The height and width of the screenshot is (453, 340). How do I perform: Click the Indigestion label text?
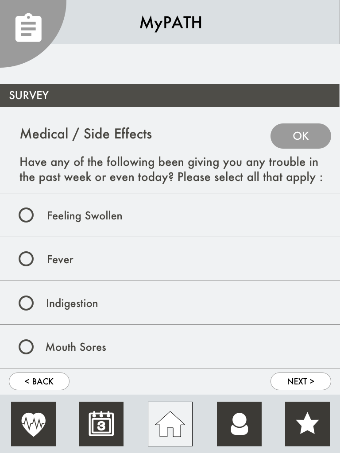pos(72,303)
